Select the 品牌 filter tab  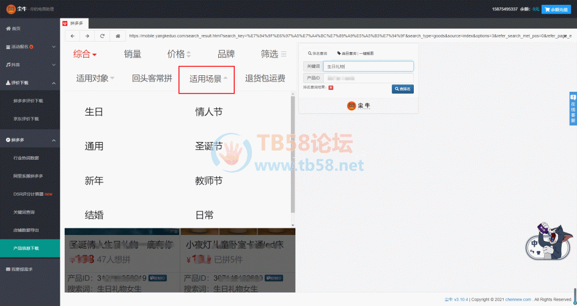click(226, 54)
